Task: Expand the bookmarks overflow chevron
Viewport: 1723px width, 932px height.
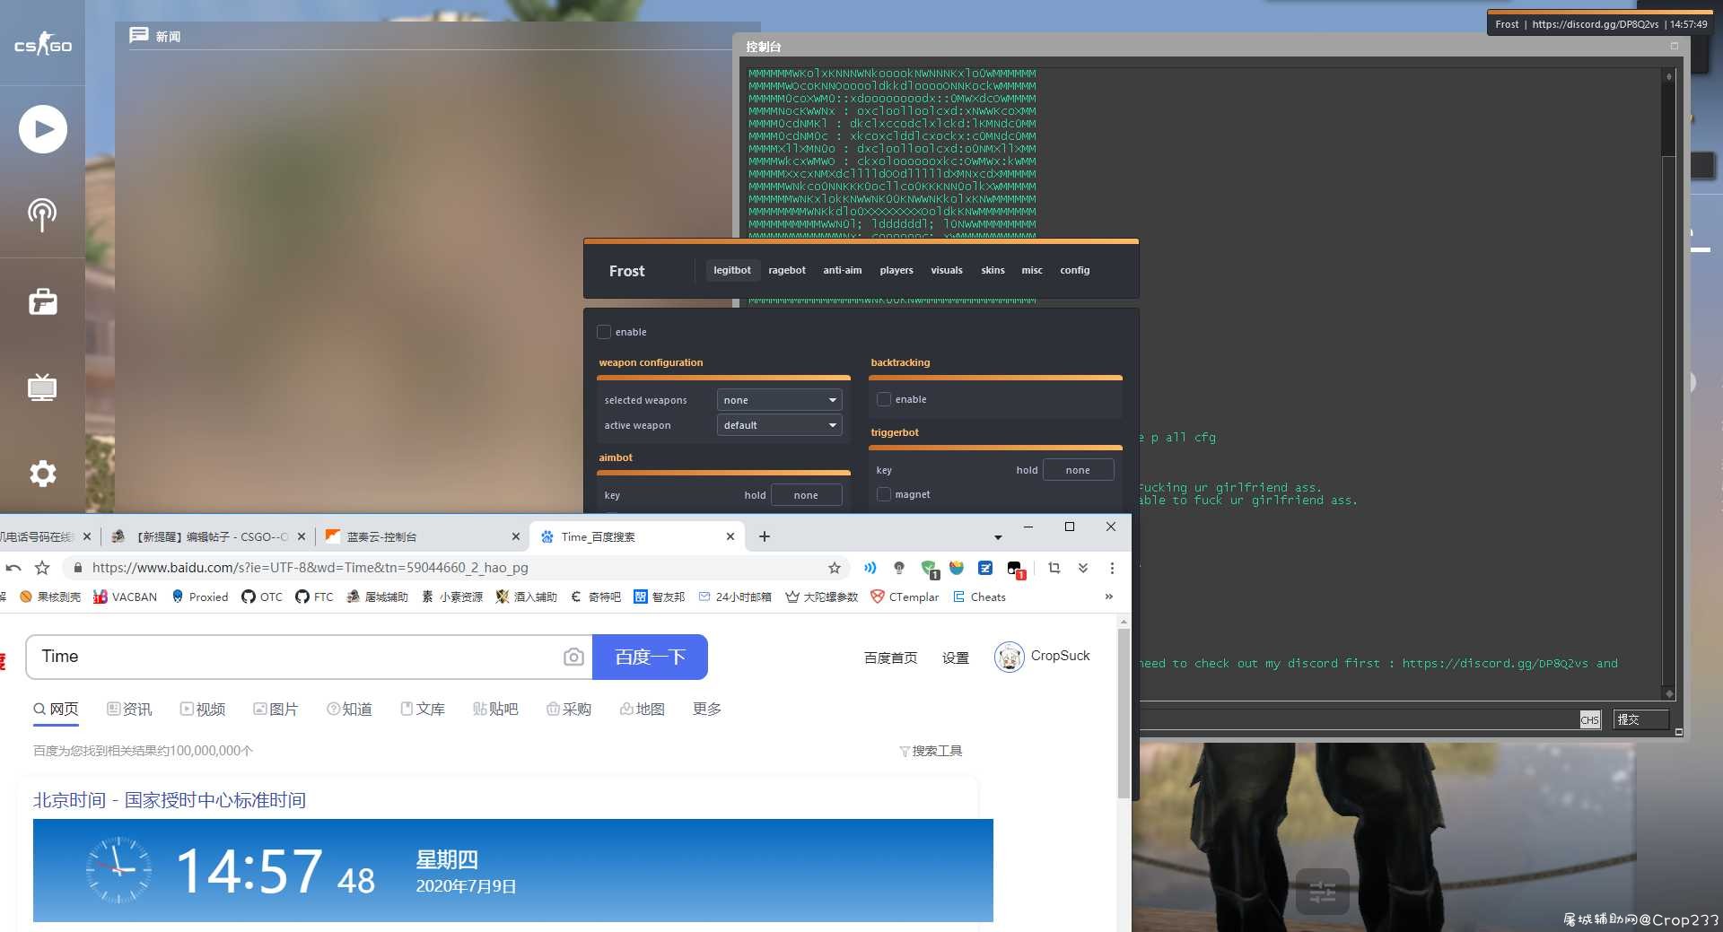Action: click(x=1109, y=597)
